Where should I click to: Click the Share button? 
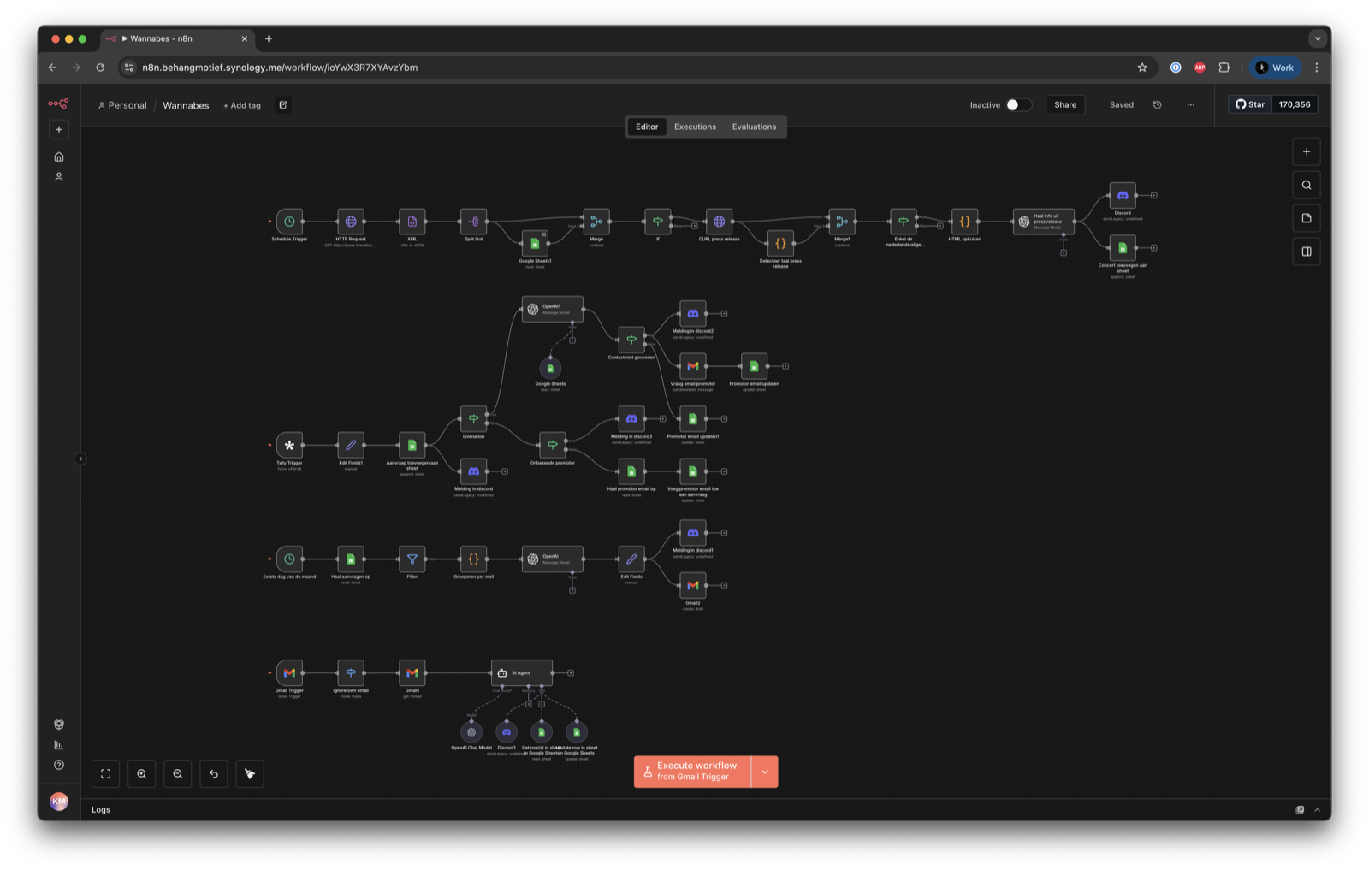pos(1064,104)
